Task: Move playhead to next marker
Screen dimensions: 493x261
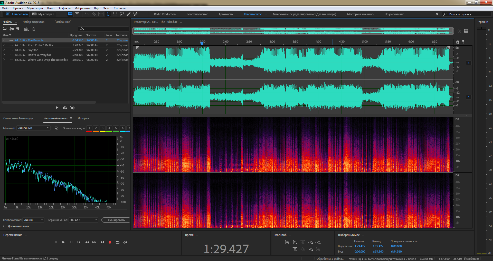Action: click(x=102, y=242)
